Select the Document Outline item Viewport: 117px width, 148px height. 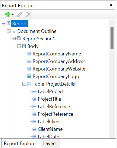(37, 31)
